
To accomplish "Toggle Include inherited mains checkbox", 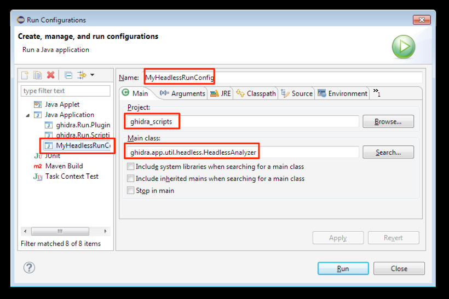I will 130,179.
